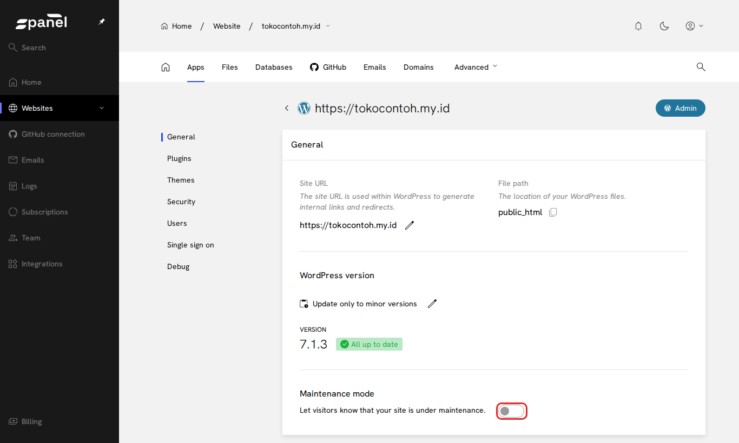The height and width of the screenshot is (443, 739).
Task: Go back using the arrow beside site title
Action: 287,108
